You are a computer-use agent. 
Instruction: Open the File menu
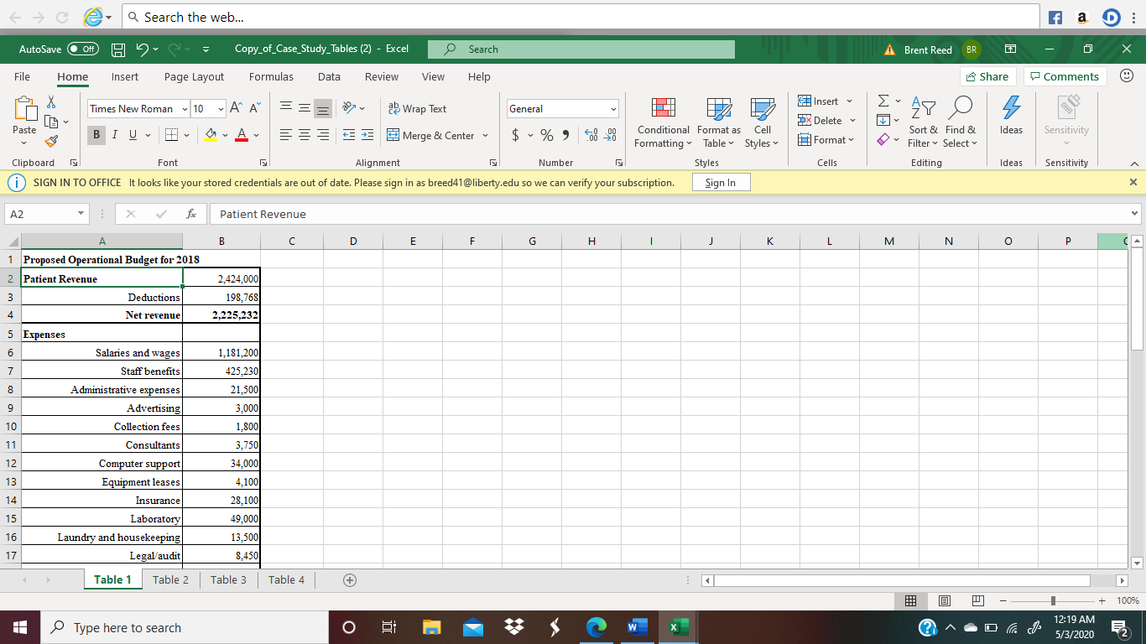[23, 76]
